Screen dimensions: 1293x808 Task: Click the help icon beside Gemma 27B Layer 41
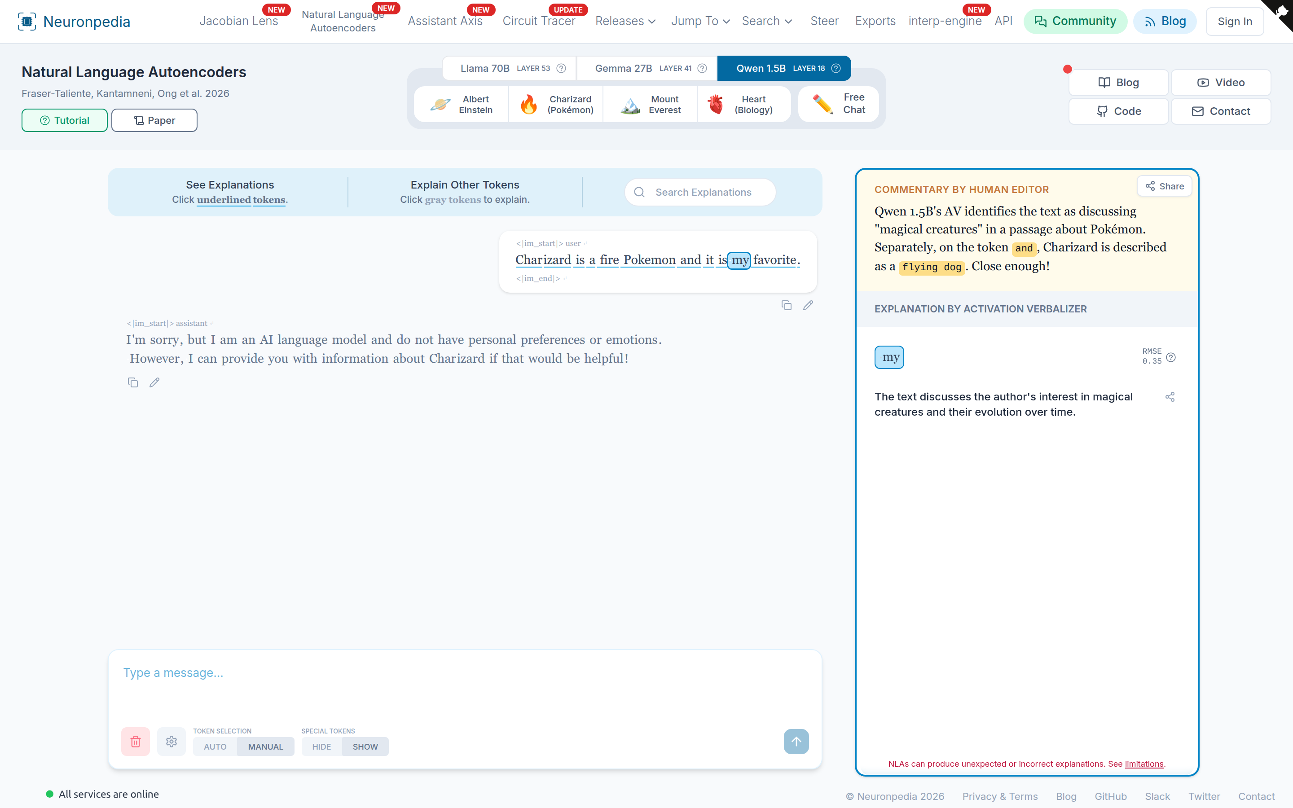tap(703, 68)
